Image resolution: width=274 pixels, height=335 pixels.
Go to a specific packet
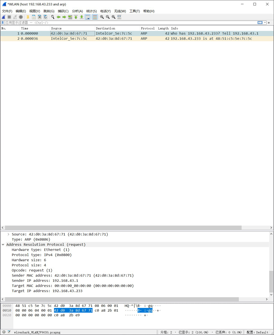tap(70, 17)
